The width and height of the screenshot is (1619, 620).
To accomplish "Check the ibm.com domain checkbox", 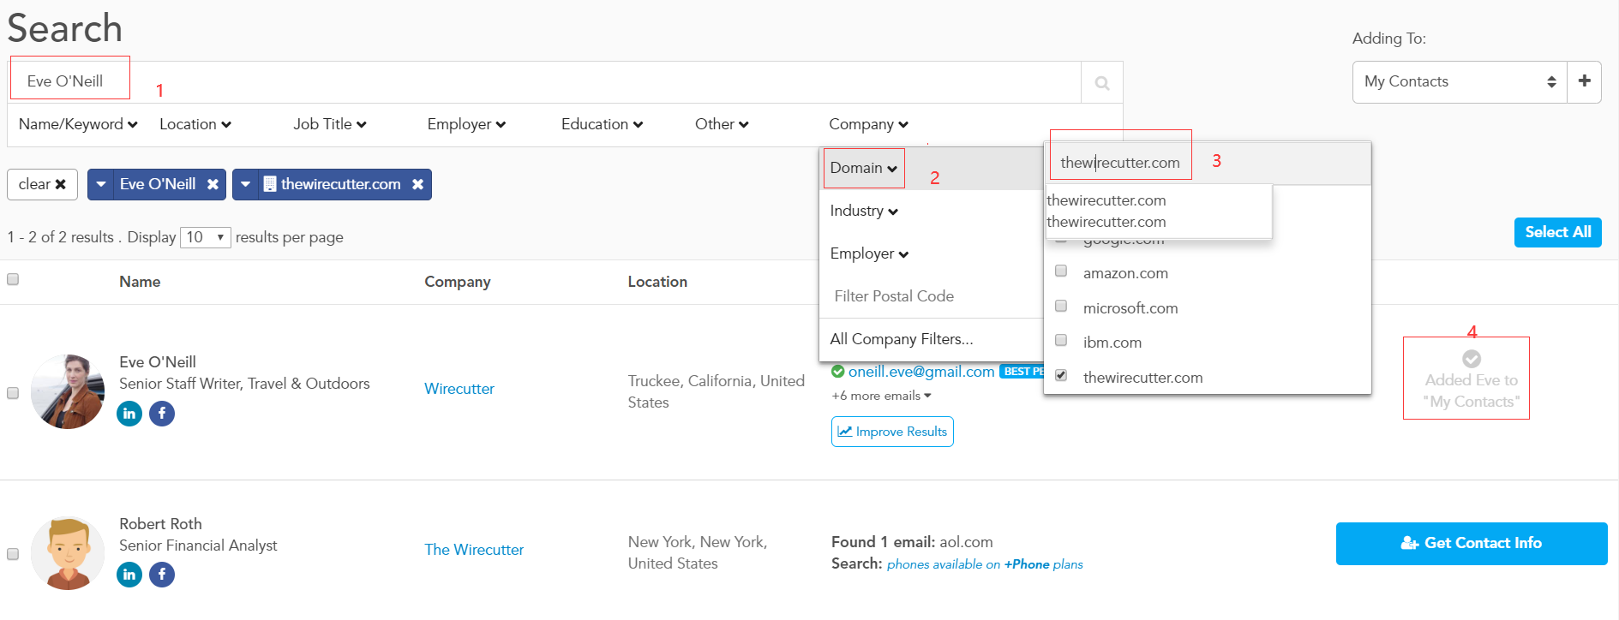I will click(1061, 340).
